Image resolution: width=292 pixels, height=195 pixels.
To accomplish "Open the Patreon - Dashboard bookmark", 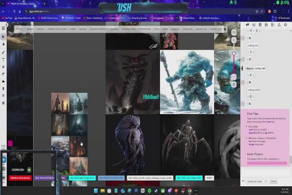I will point(93,18).
